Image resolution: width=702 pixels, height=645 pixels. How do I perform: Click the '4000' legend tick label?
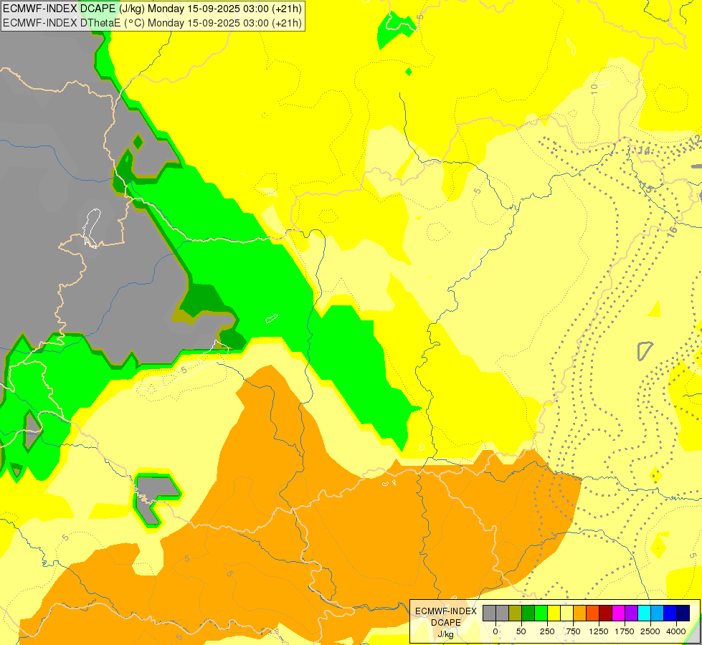(676, 631)
